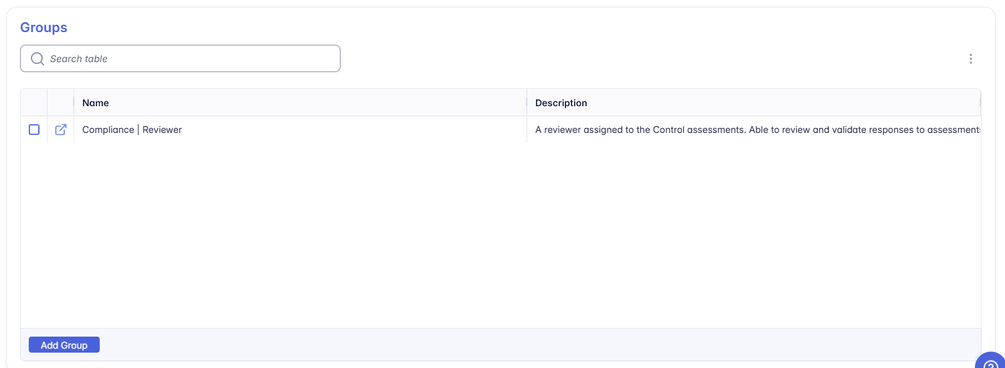Click the empty header cell above checkboxes
Viewport: 1005px width, 368px height.
[34, 103]
